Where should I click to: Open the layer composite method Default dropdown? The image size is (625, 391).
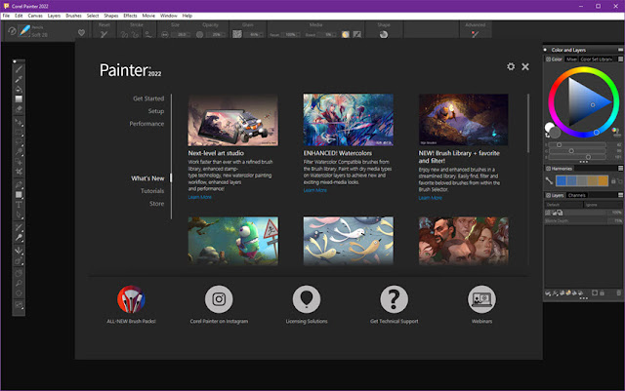[562, 205]
